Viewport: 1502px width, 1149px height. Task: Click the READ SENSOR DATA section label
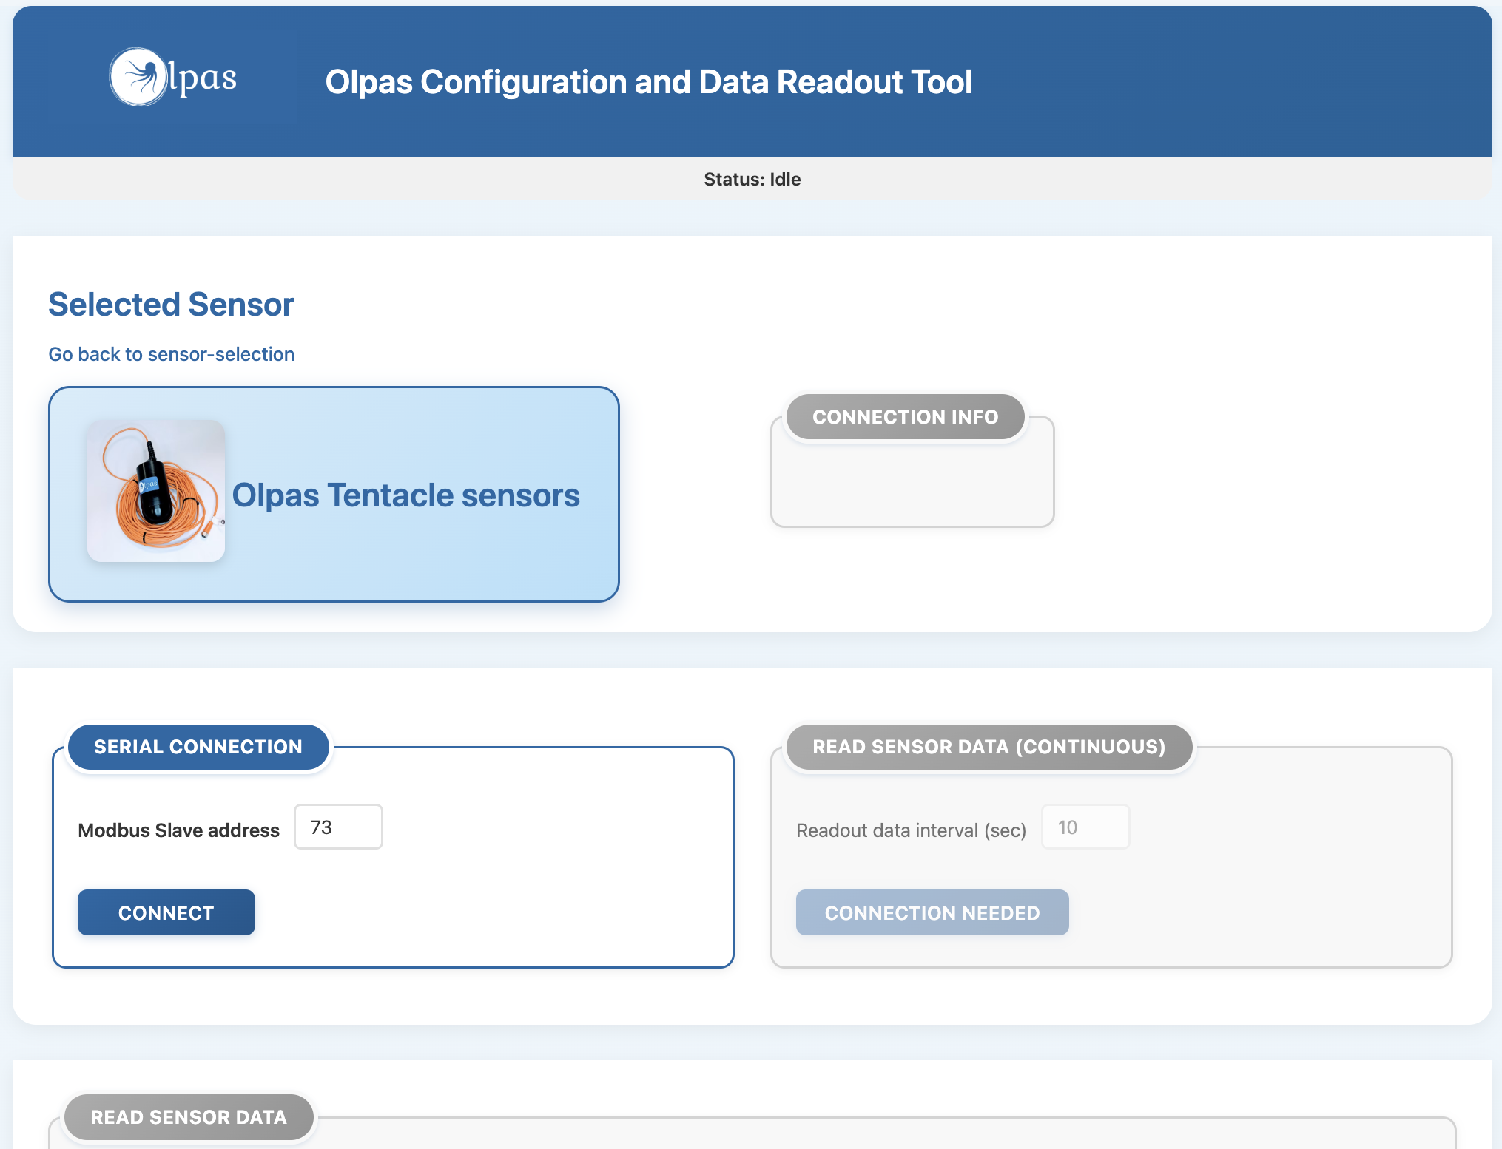pos(189,1116)
